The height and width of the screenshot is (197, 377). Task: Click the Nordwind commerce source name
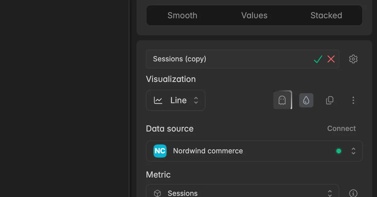[208, 151]
